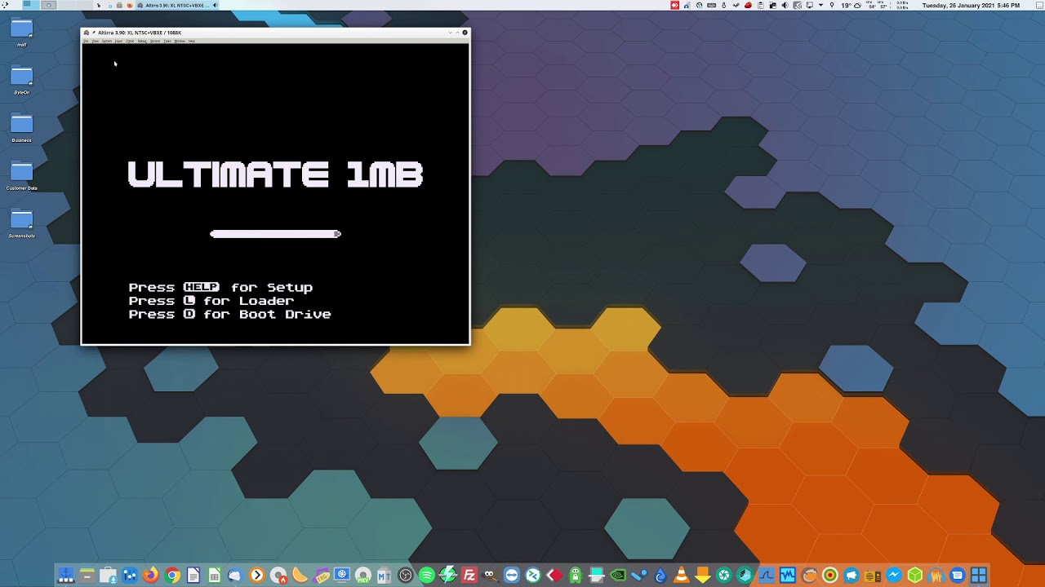Open the radio app icon in dock
The height and width of the screenshot is (587, 1045).
pos(872,576)
